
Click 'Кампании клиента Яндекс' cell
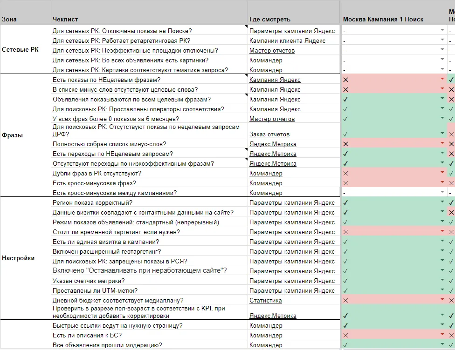[294, 40]
